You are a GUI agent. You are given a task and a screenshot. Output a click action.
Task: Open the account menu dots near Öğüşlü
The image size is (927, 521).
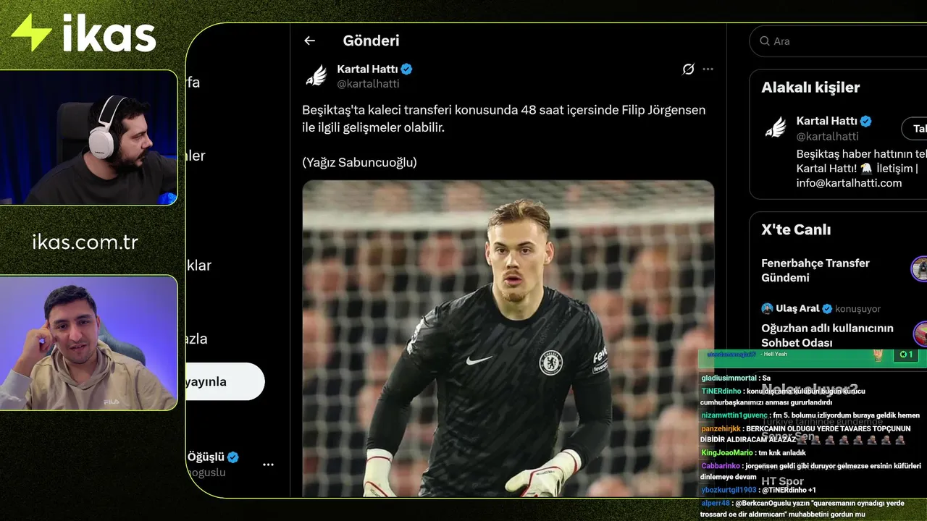coord(268,465)
